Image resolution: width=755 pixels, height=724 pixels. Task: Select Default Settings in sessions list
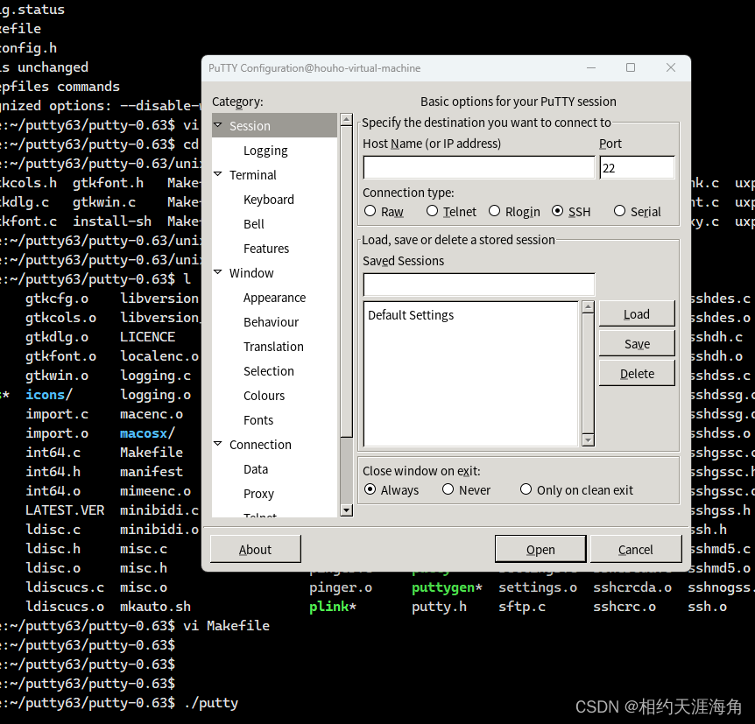coord(411,315)
